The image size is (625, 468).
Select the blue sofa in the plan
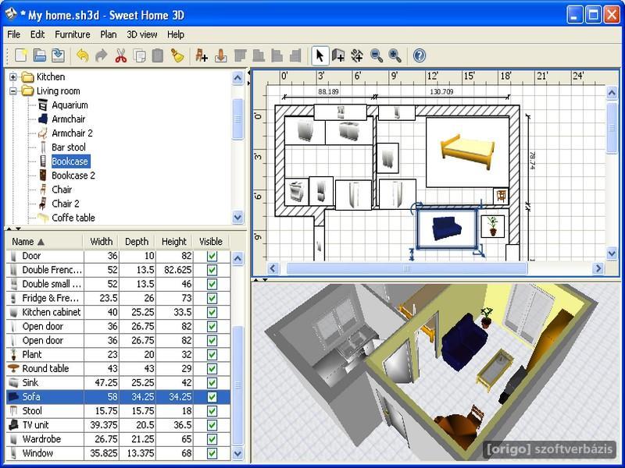[447, 229]
